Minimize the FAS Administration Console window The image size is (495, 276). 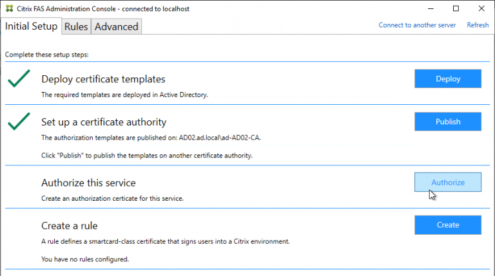pos(427,8)
